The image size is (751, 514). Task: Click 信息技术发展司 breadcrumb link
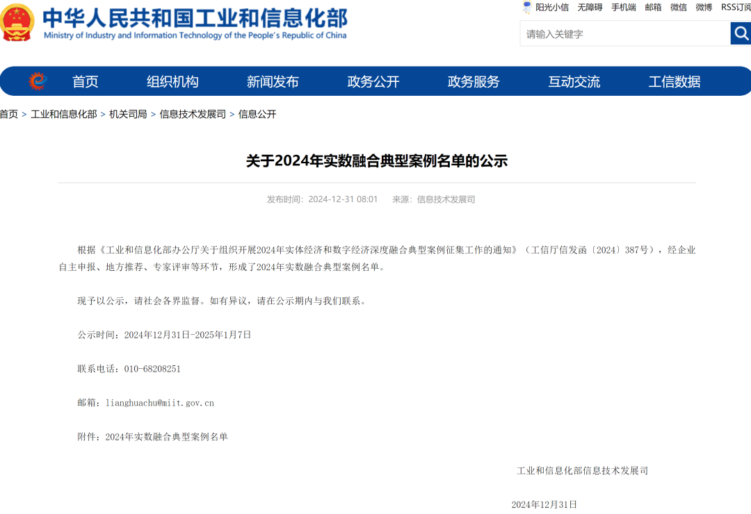pos(193,114)
